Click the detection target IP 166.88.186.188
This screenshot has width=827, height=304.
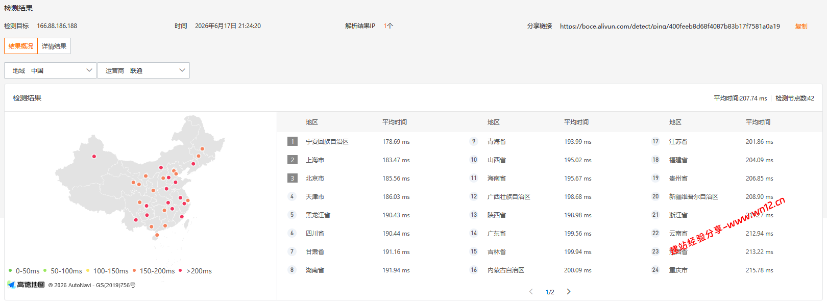tap(57, 26)
